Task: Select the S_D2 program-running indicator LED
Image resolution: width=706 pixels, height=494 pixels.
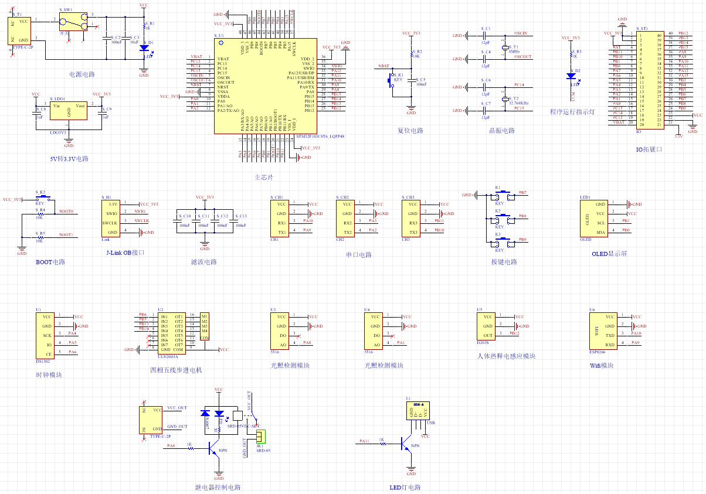Action: coord(571,76)
